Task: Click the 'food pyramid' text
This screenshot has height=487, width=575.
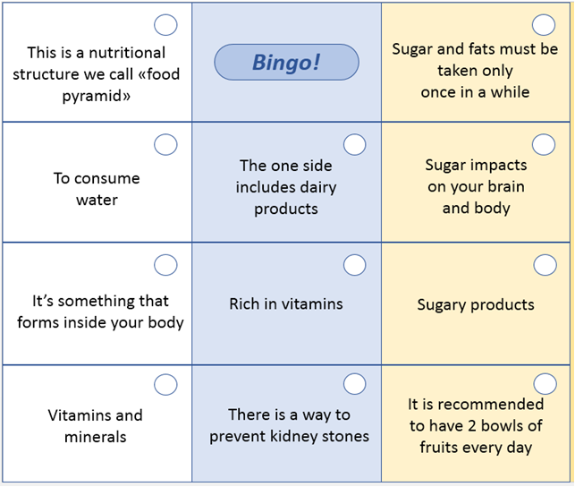Action: [x=97, y=74]
